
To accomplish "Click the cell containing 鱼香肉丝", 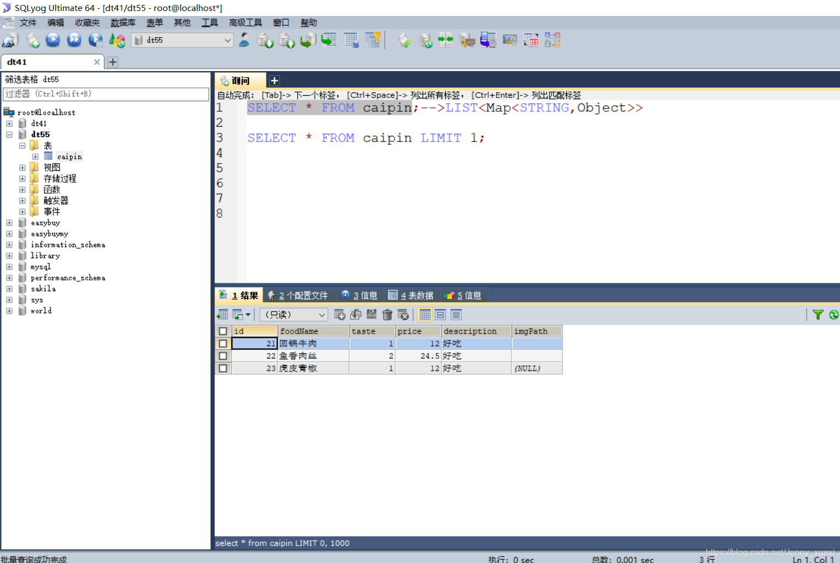I will [x=313, y=356].
